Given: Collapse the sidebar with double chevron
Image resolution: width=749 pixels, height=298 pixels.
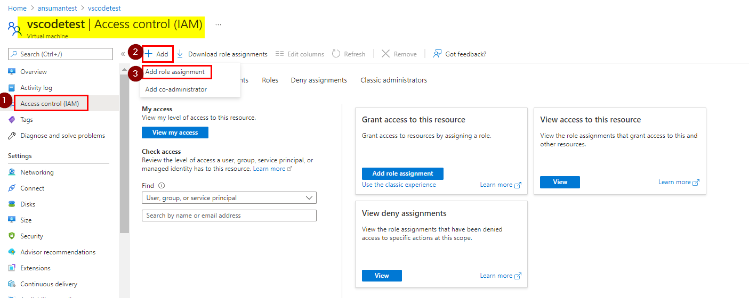Looking at the screenshot, I should (x=123, y=54).
